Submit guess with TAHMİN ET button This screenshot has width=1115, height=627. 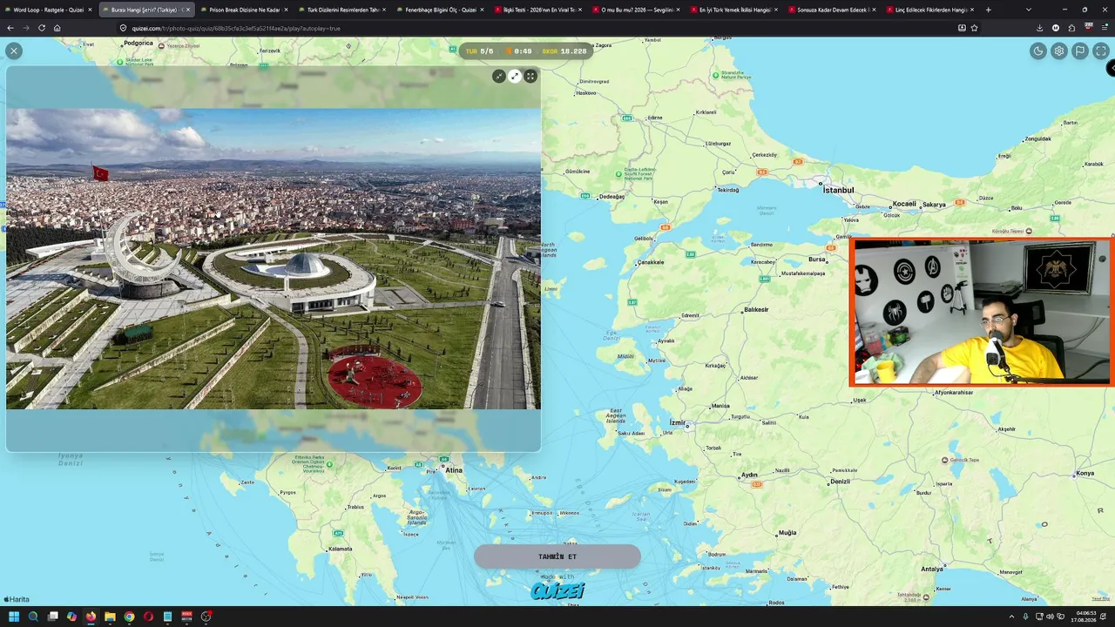click(557, 556)
